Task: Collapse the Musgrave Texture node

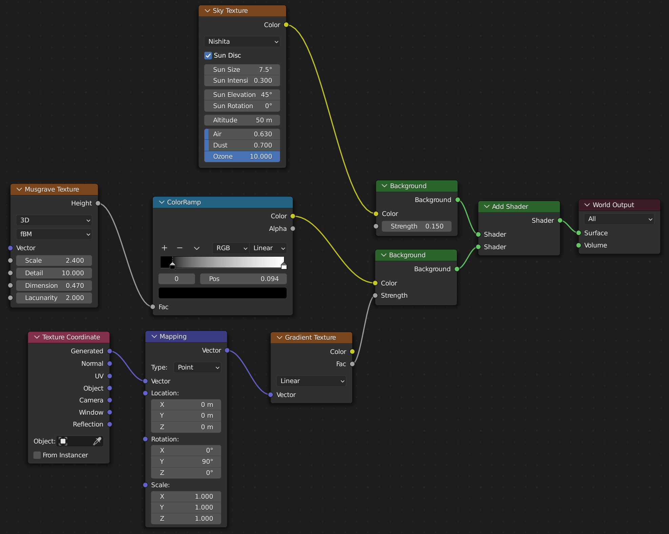Action: click(19, 189)
